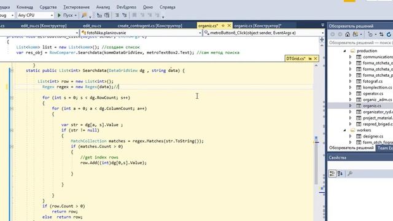Click the split editor icon above scrollbar
Viewport: 393px width, 221px height.
tap(322, 39)
